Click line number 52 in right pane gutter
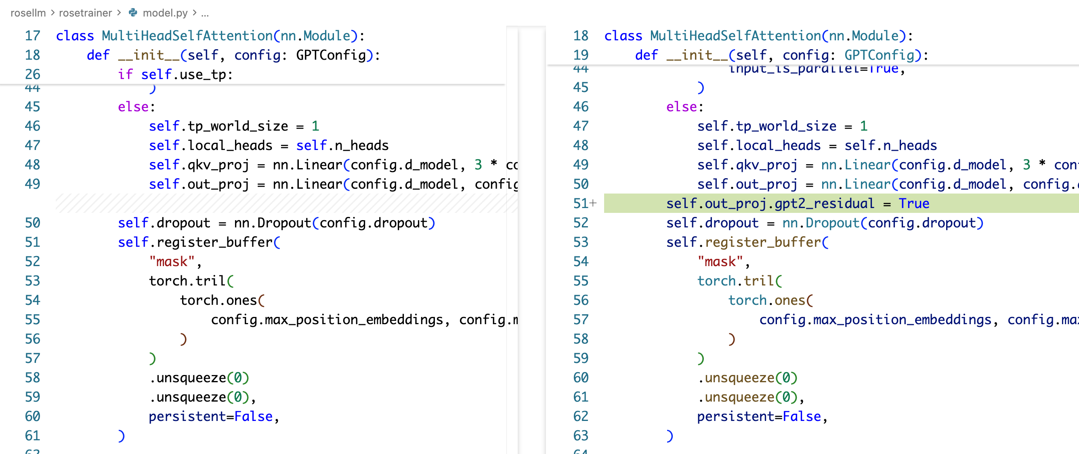The height and width of the screenshot is (454, 1079). tap(581, 223)
